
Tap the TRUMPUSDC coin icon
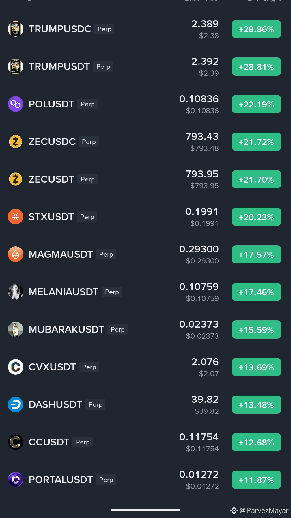tap(16, 29)
